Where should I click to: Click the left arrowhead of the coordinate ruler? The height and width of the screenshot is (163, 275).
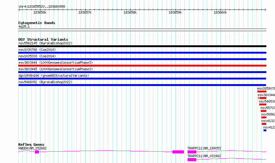pos(19,10)
